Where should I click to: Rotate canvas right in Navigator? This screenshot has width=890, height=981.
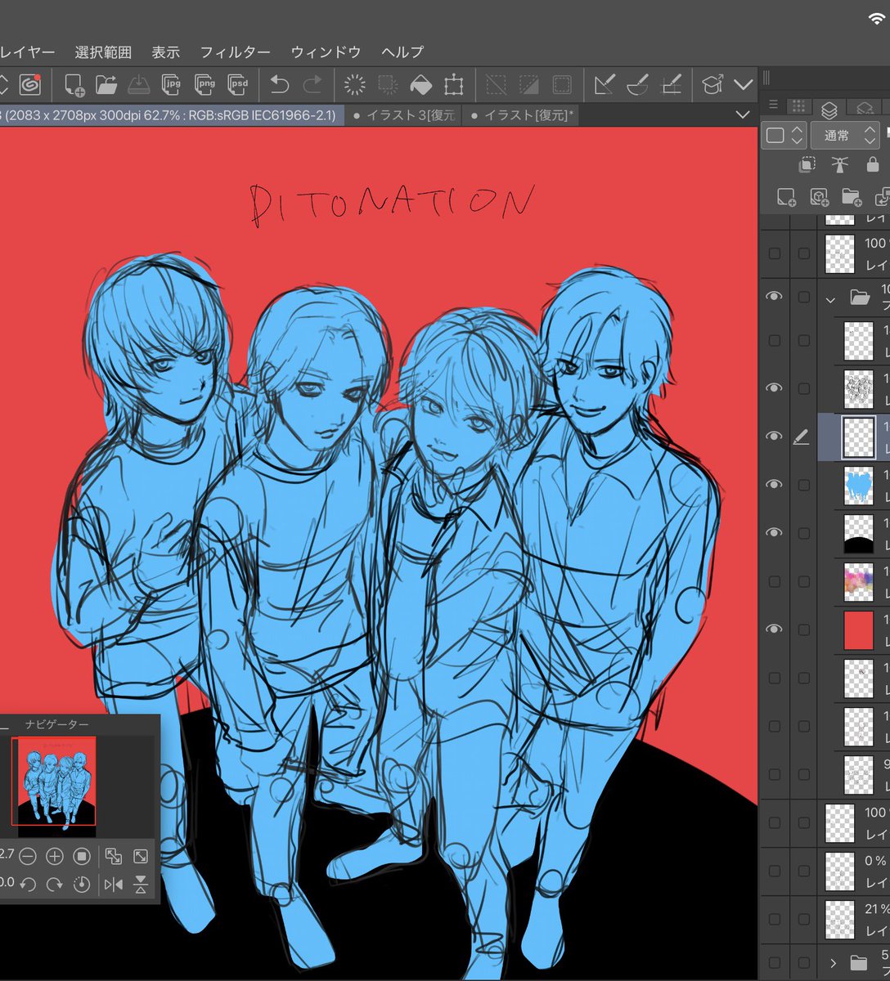(x=55, y=884)
